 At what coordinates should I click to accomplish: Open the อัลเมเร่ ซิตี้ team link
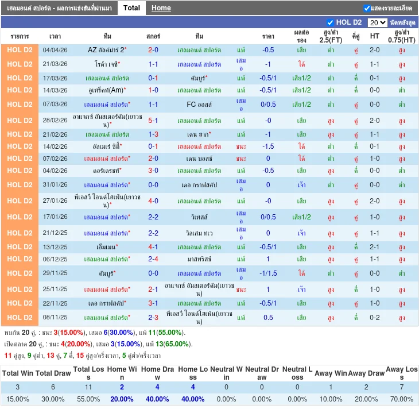106,146
